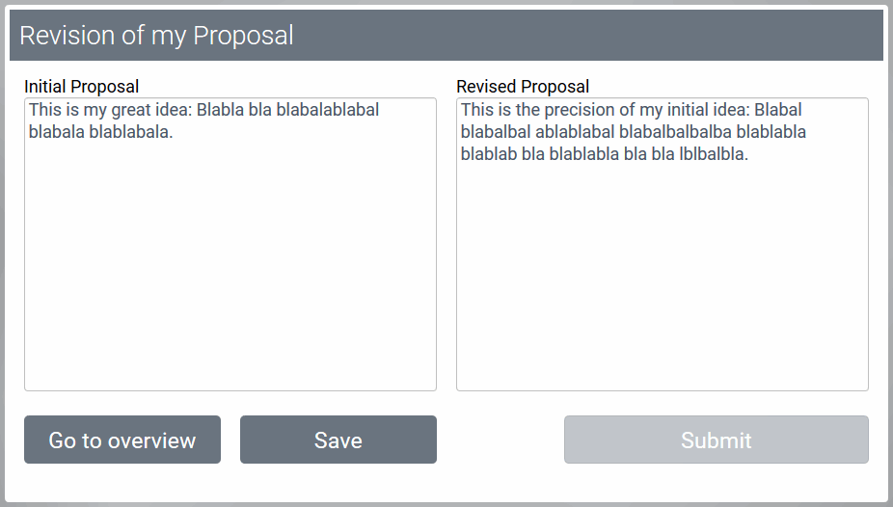
Task: Click the "Revised Proposal" field label
Action: [523, 87]
